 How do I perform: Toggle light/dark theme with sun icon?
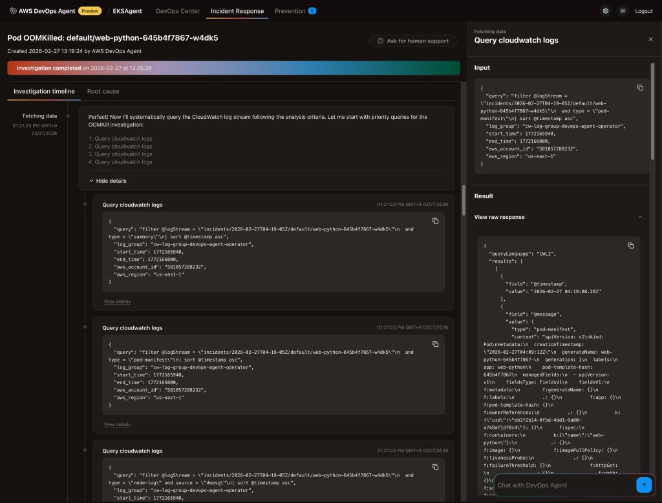point(623,11)
